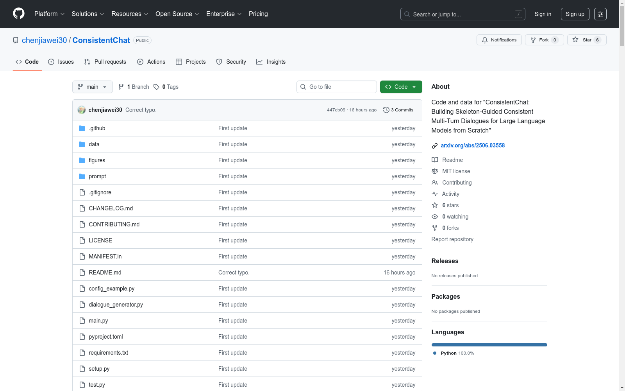
Task: Open the Actions tab
Action: pyautogui.click(x=151, y=62)
